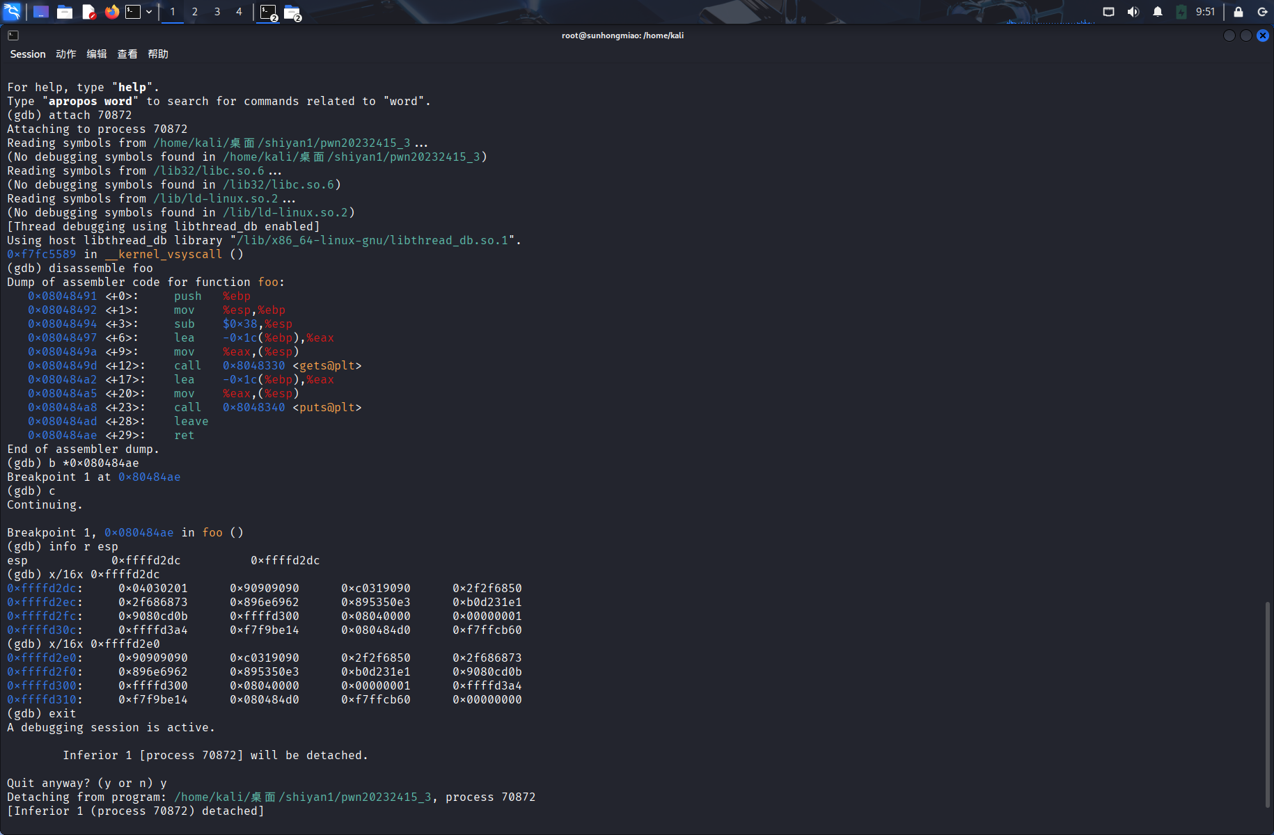
Task: Click the terminal vertical scrollbar handle
Action: click(x=1267, y=704)
